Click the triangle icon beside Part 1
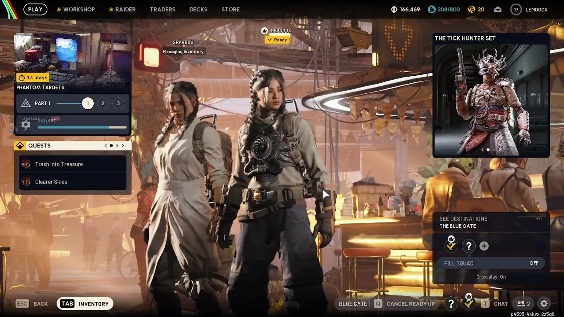564x317 pixels. point(26,103)
